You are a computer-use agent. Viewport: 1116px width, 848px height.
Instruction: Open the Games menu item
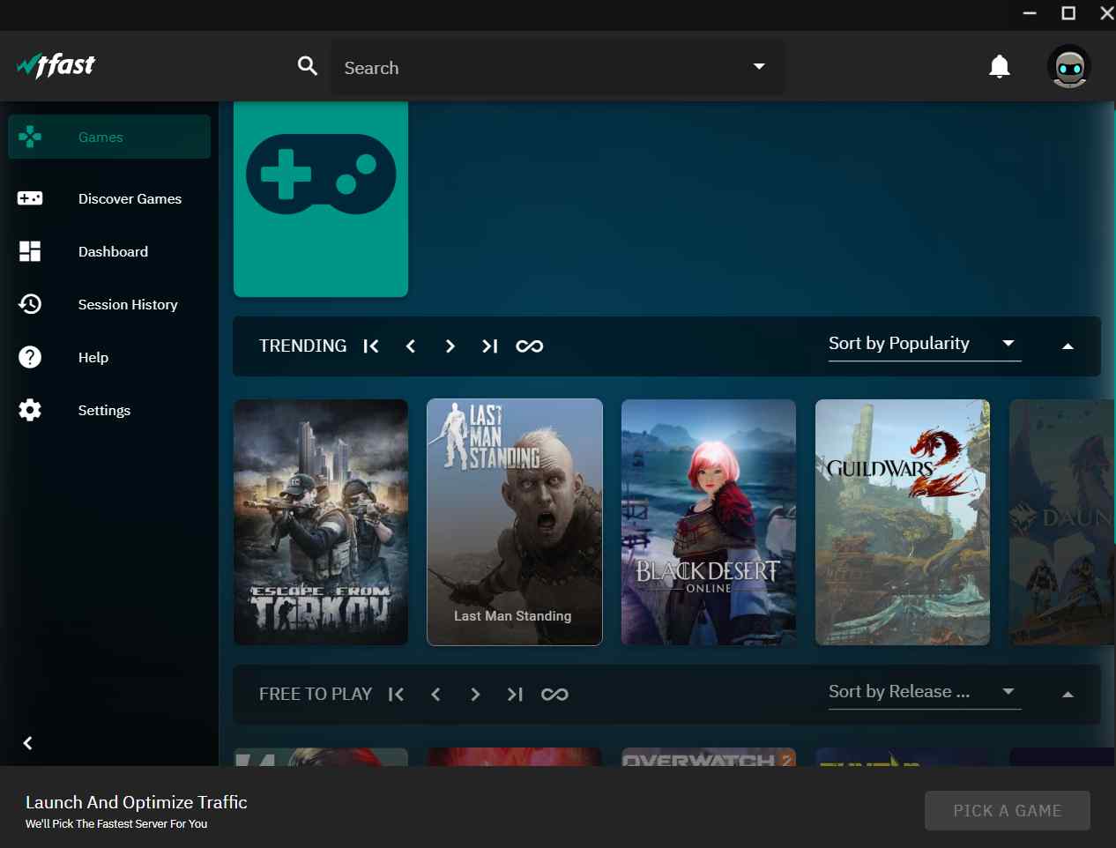pyautogui.click(x=109, y=137)
